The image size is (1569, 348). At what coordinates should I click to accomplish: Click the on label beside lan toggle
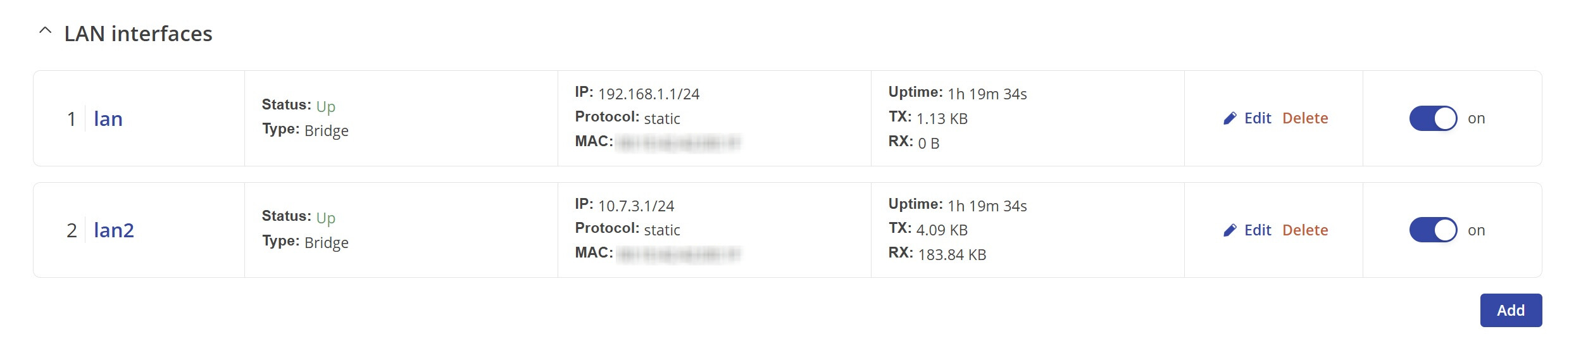[1476, 118]
